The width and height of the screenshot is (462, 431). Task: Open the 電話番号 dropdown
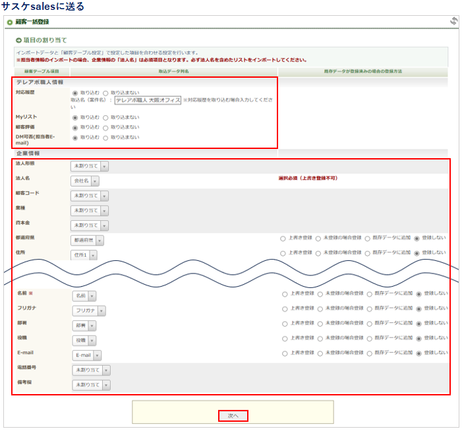pos(92,370)
